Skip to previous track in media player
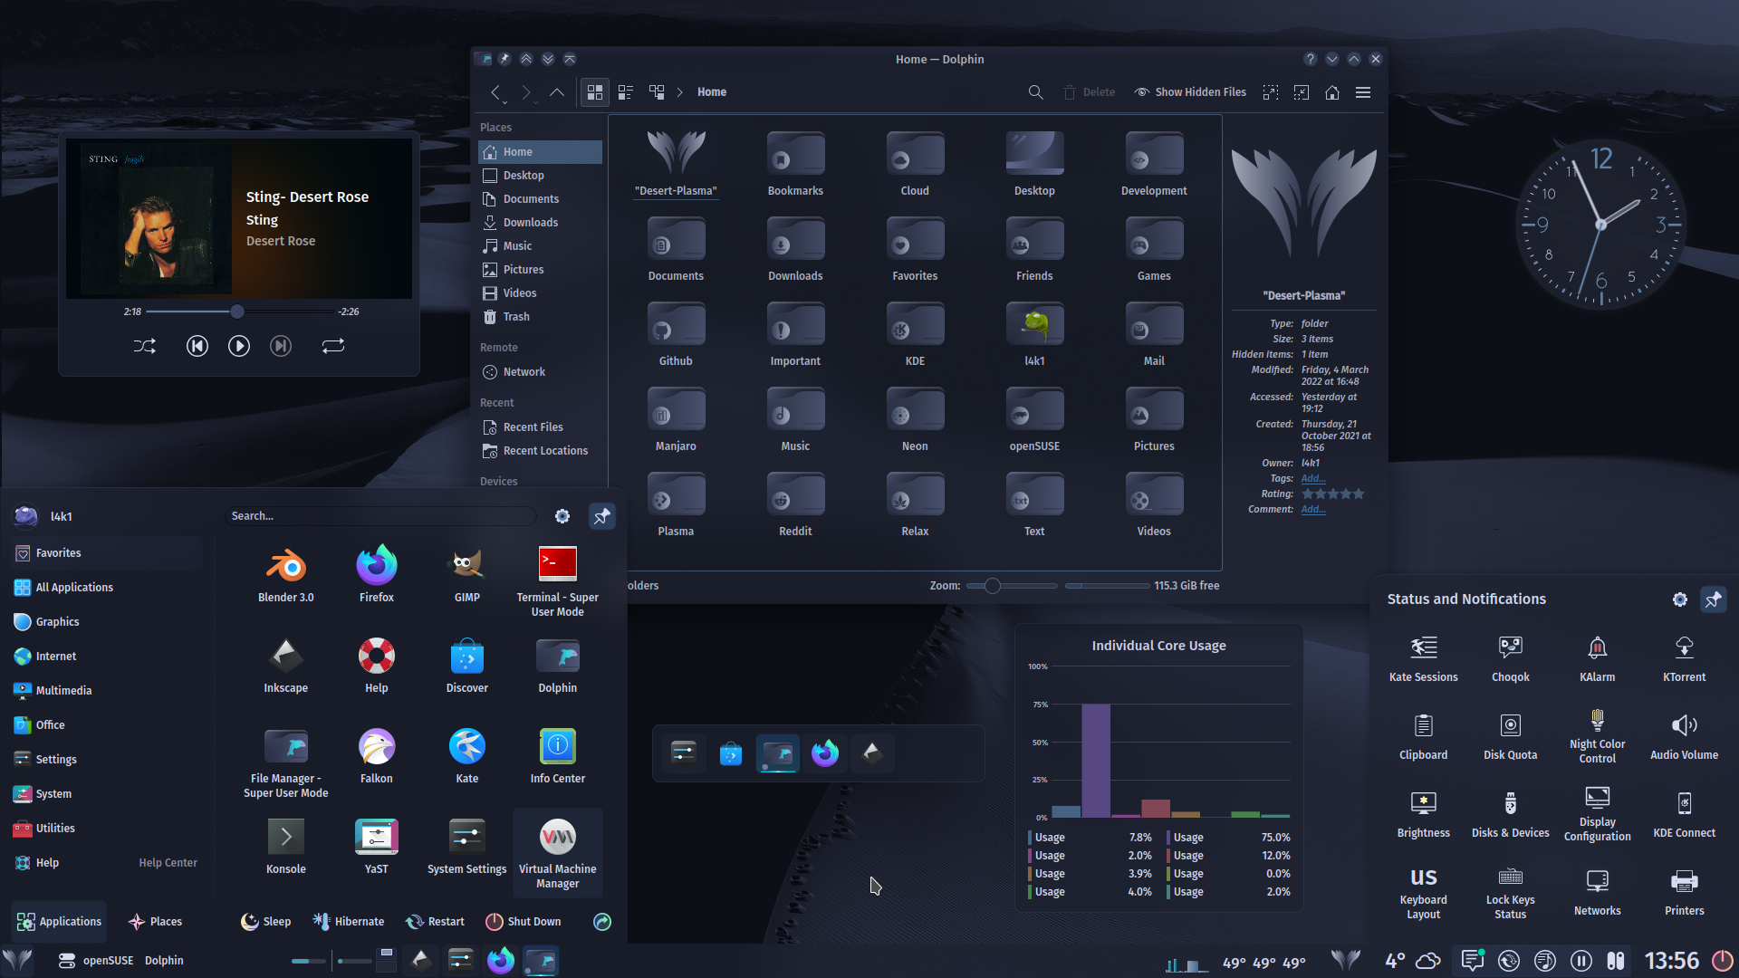The width and height of the screenshot is (1739, 978). click(197, 346)
